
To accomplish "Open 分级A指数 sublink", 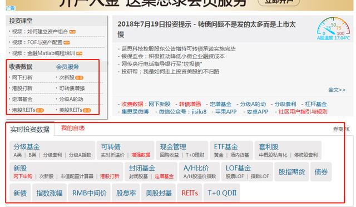I will click(x=80, y=155).
